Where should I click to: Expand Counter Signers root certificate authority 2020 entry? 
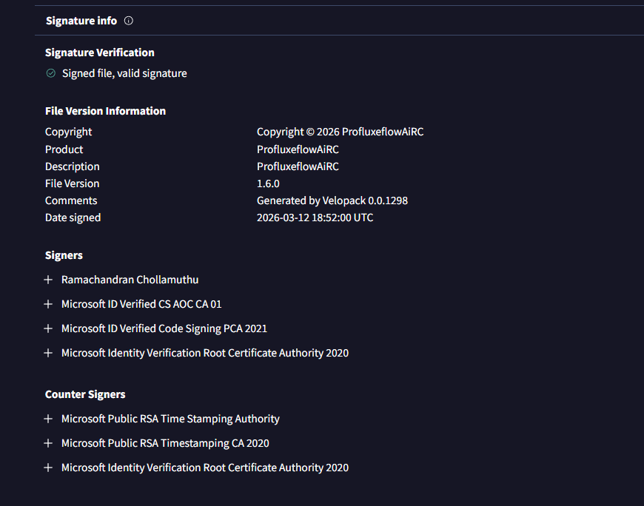[48, 468]
